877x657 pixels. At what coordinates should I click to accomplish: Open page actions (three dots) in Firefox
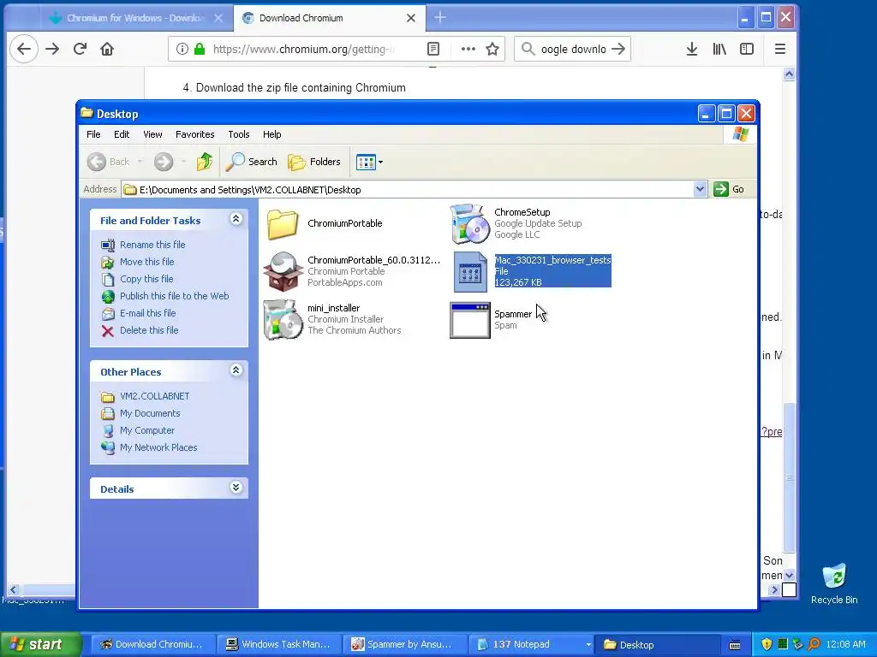coord(468,49)
